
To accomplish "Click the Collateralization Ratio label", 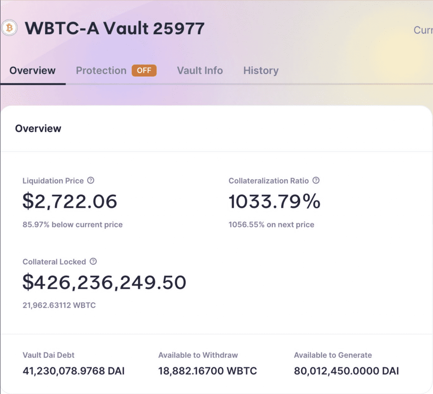I will [x=269, y=181].
